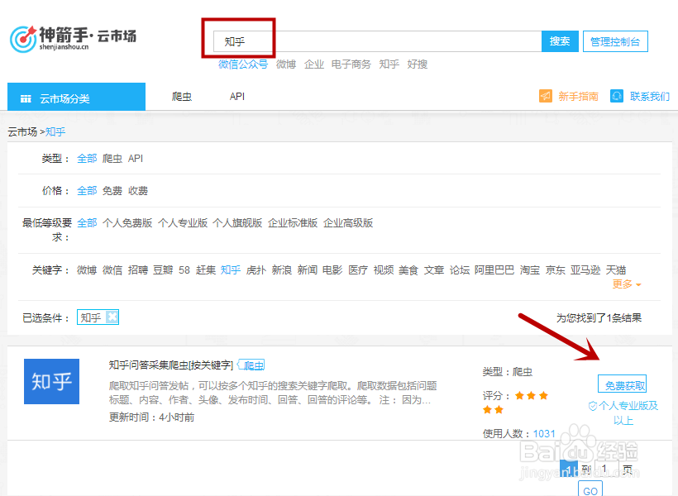Select 免费 under the 价格 filter

click(114, 191)
